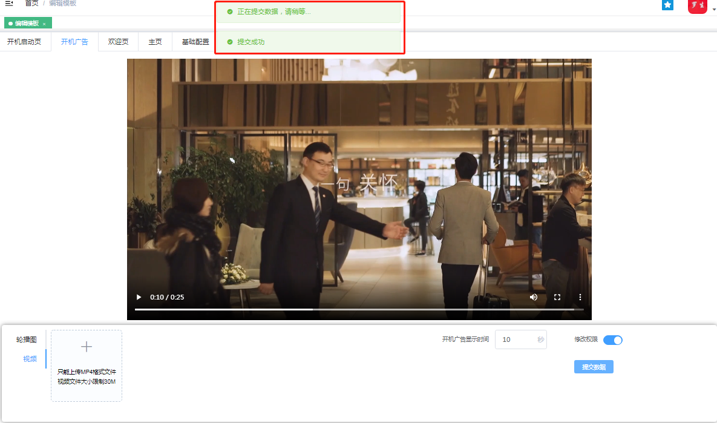
Task: Collapse the sidebar with the hamburger icon
Action: pyautogui.click(x=9, y=4)
